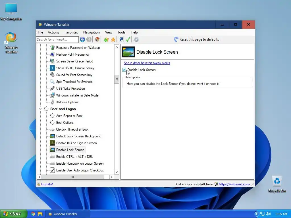The width and height of the screenshot is (291, 218).
Task: Select the Recycle Bin desktop icon
Action: 277,184
